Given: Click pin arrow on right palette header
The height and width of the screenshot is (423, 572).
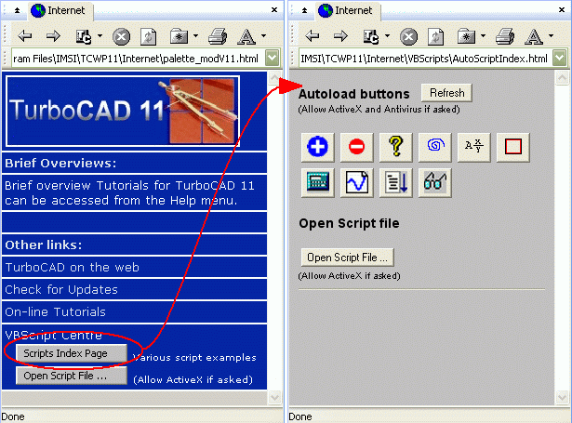Looking at the screenshot, I should (x=305, y=10).
